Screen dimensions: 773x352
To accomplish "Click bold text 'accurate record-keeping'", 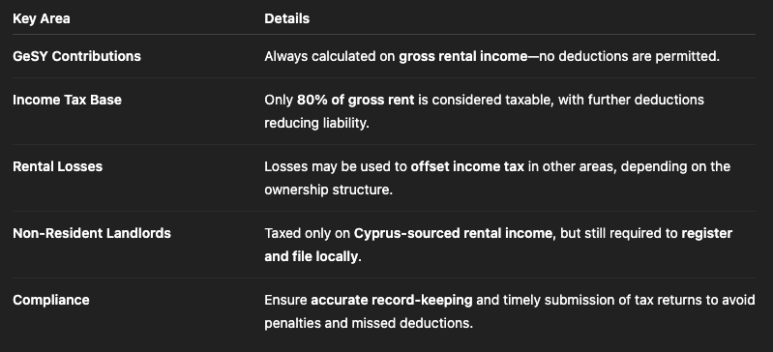I will (x=392, y=300).
